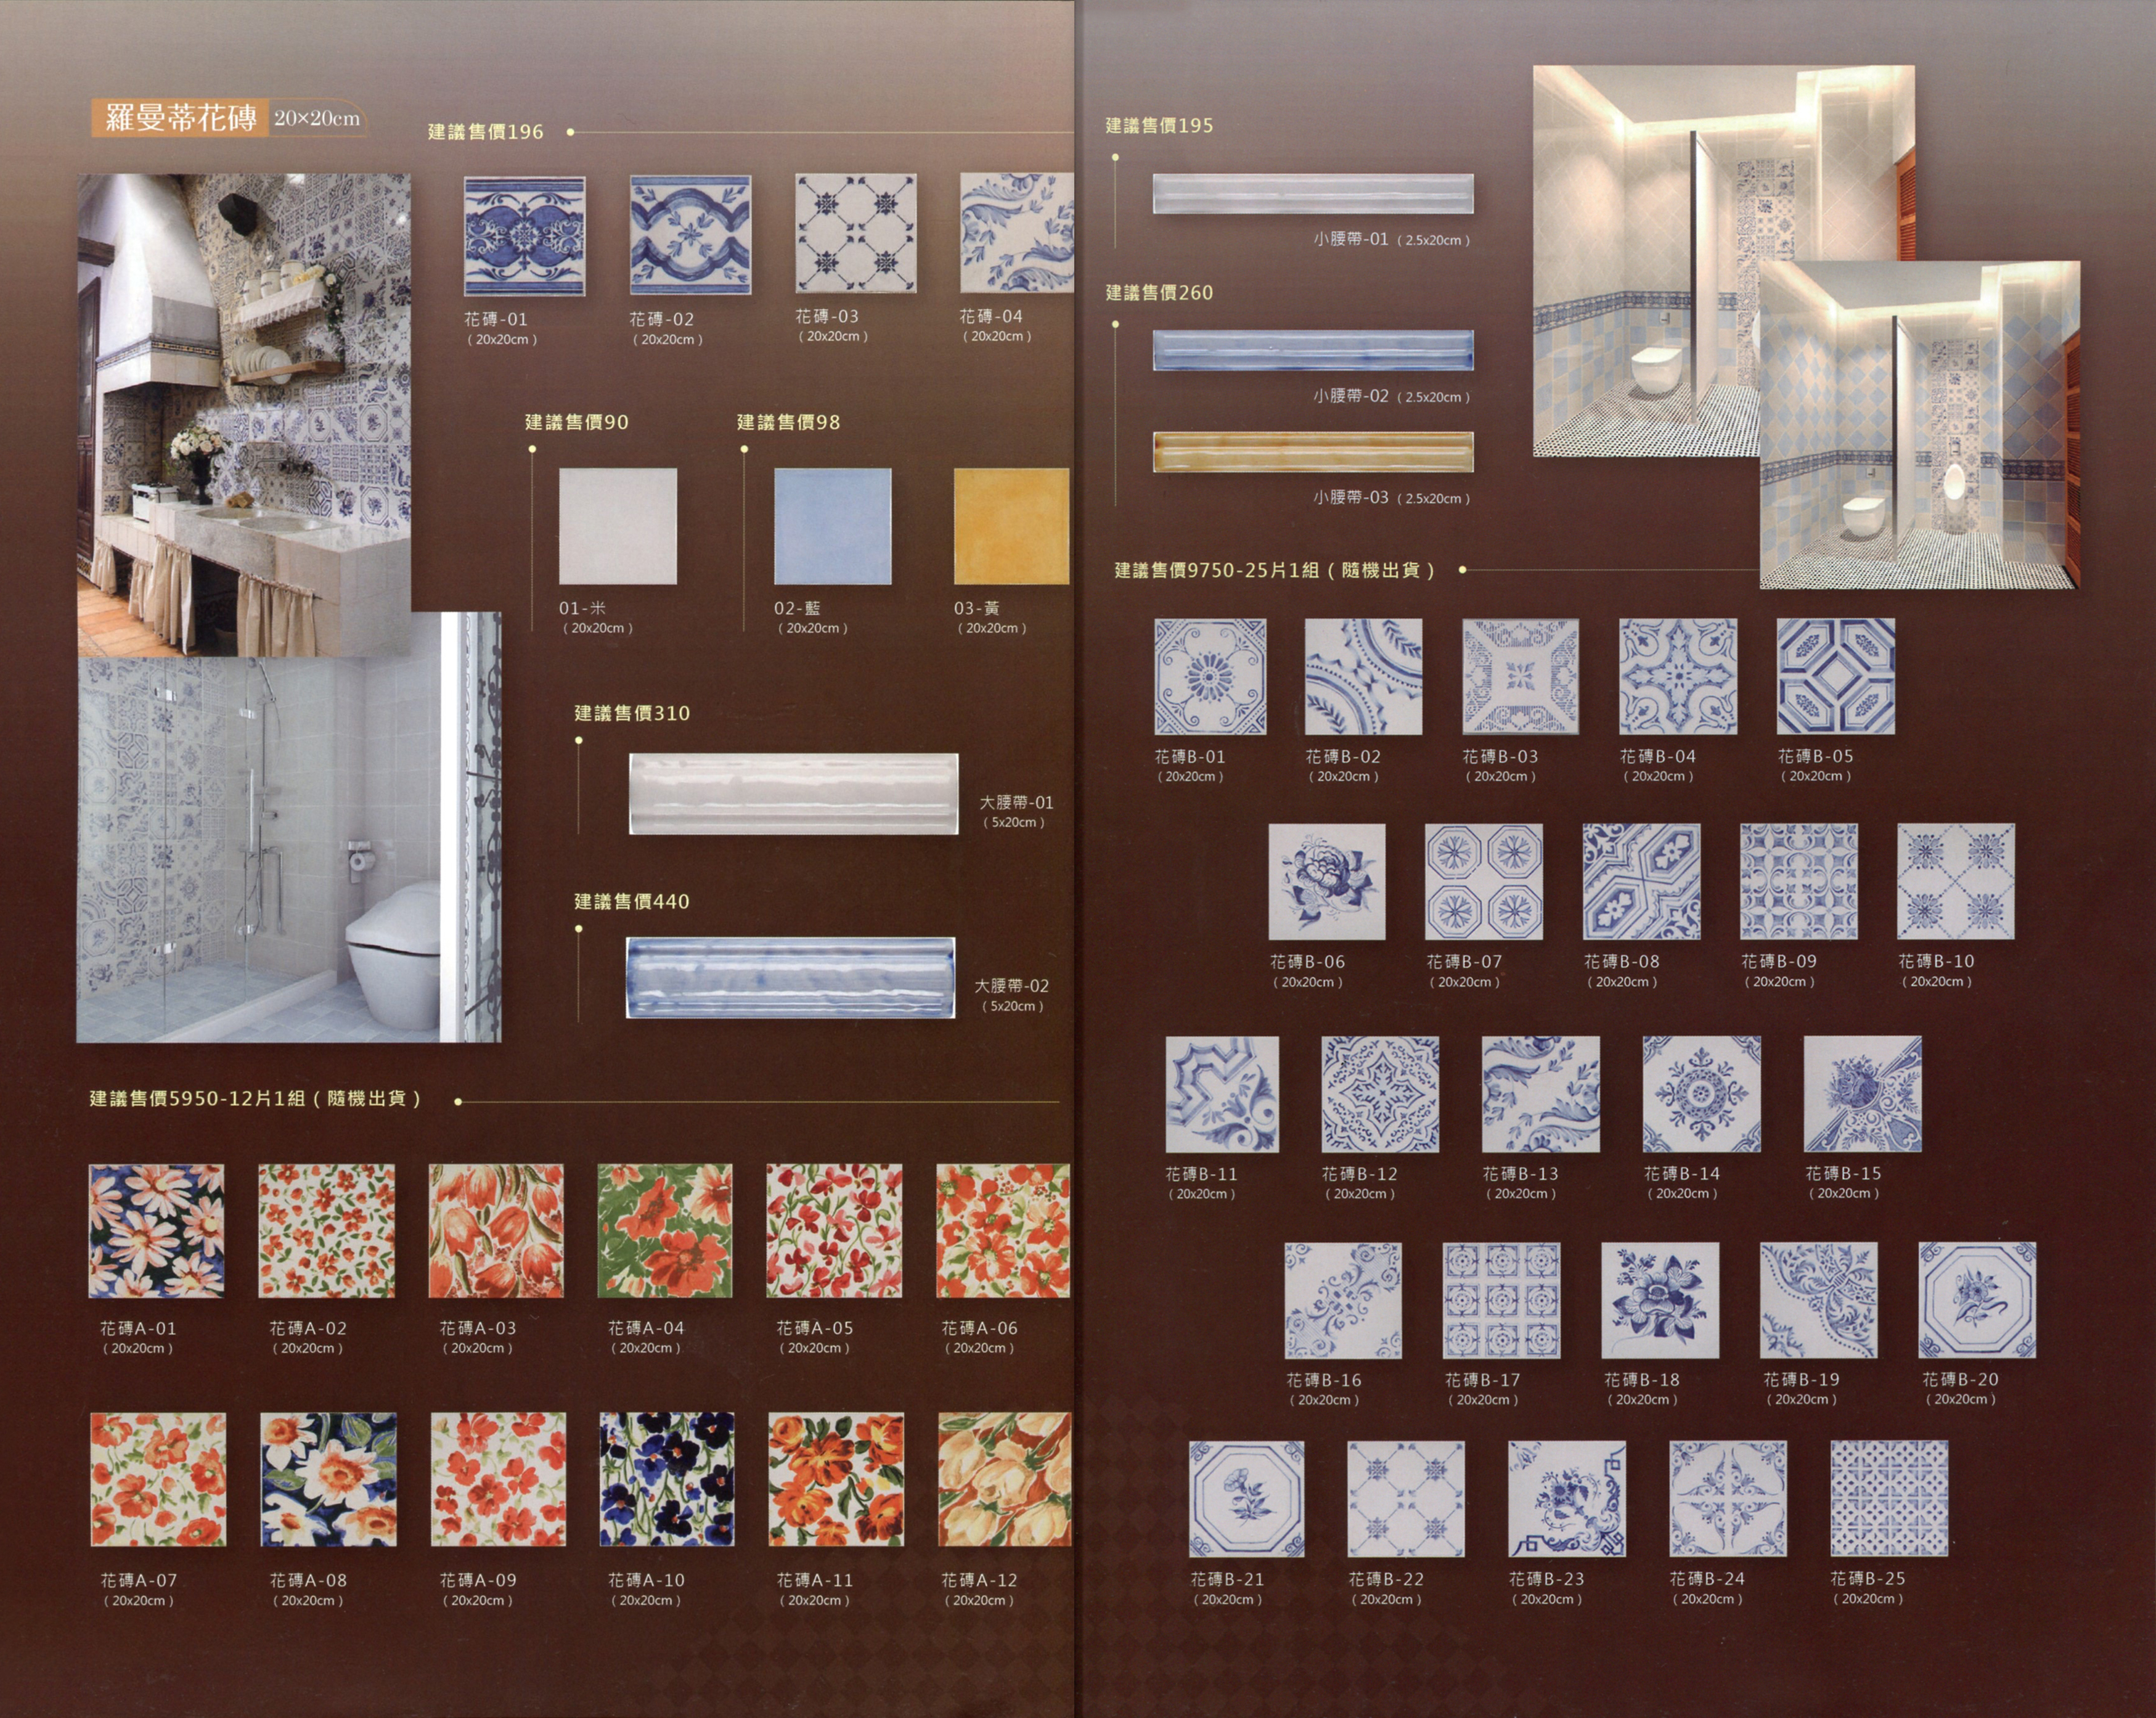Screen dimensions: 2156x1718
Task: Click the 建議售價9750-25片1組 price label
Action: pyautogui.click(x=1274, y=570)
